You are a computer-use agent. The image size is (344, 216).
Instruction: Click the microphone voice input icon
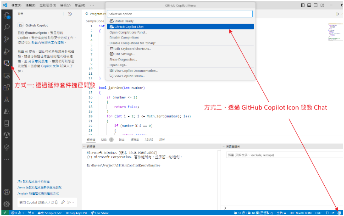click(x=56, y=202)
